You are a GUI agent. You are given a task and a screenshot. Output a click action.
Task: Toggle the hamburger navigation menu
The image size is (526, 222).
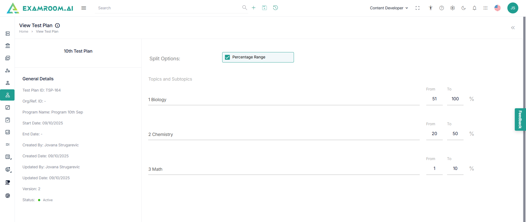click(x=84, y=8)
